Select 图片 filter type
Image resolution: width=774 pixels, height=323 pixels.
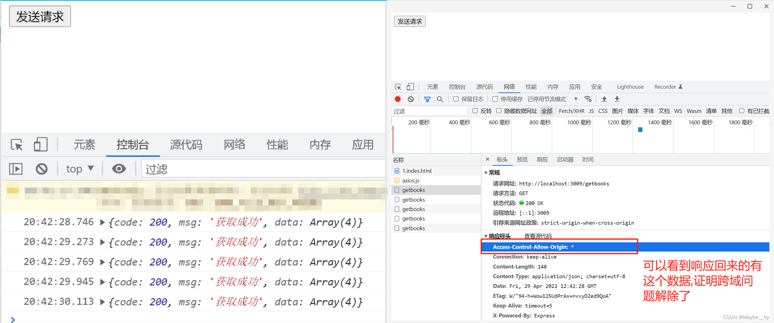coord(617,111)
